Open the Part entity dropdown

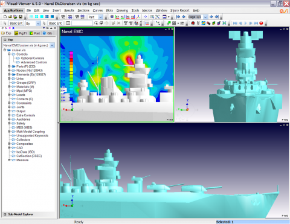[100, 17]
